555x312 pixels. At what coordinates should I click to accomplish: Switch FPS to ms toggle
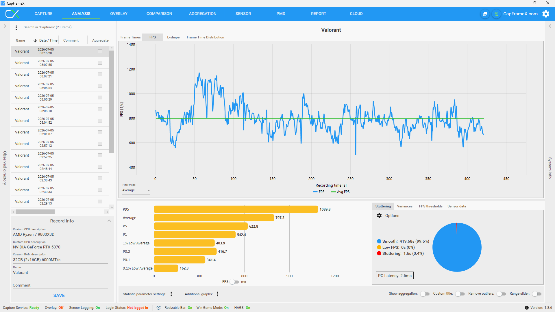point(234,282)
